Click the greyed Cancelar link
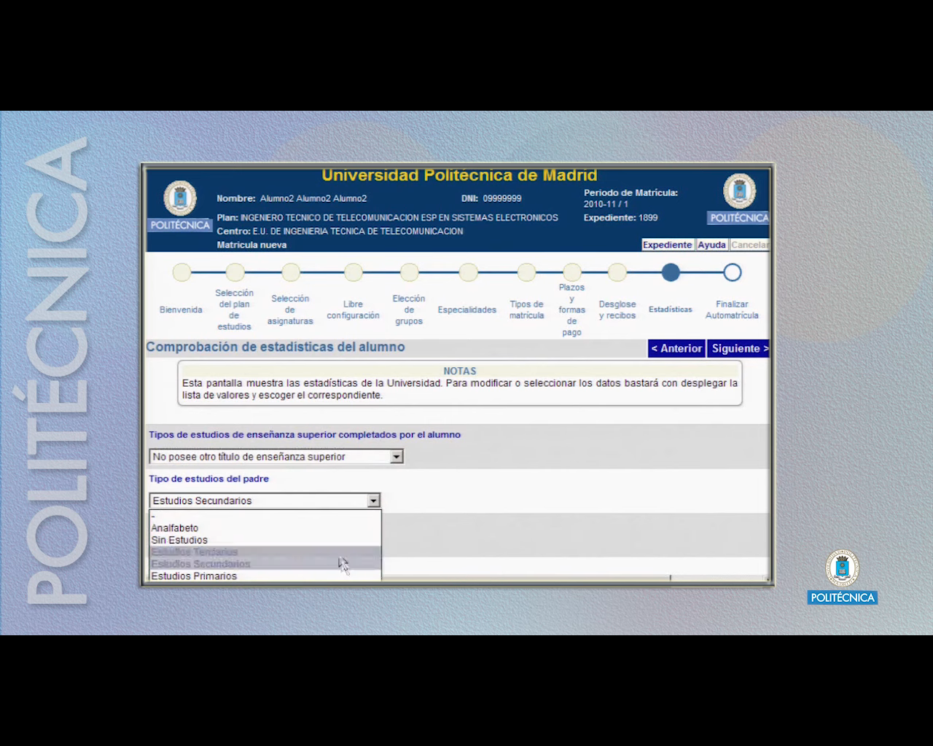 point(749,245)
